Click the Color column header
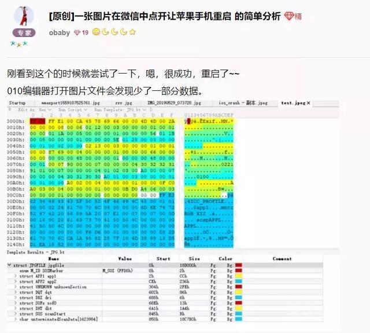370x333 pixels. tap(225, 259)
